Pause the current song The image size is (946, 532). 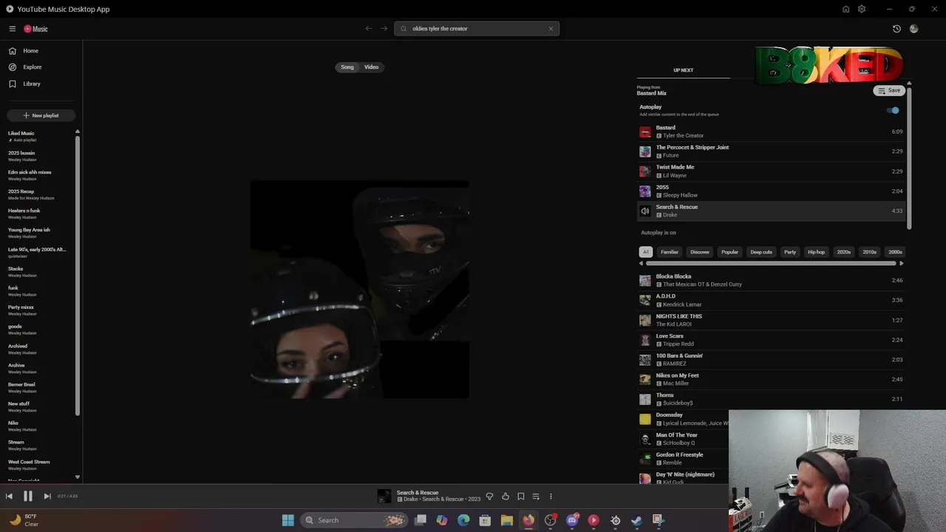point(28,497)
